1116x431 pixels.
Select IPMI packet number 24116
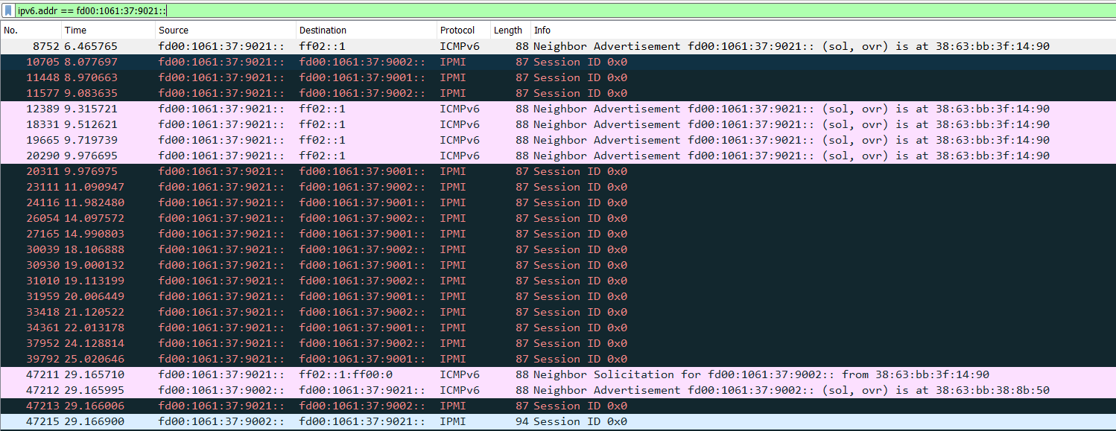click(521, 202)
